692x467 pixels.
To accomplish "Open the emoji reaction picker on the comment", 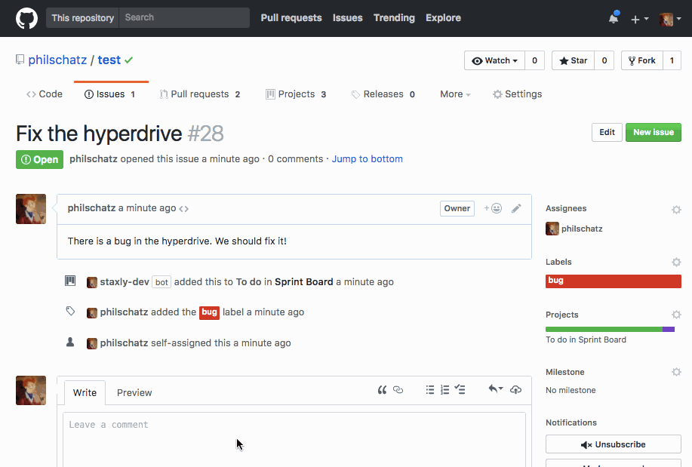I will click(494, 208).
